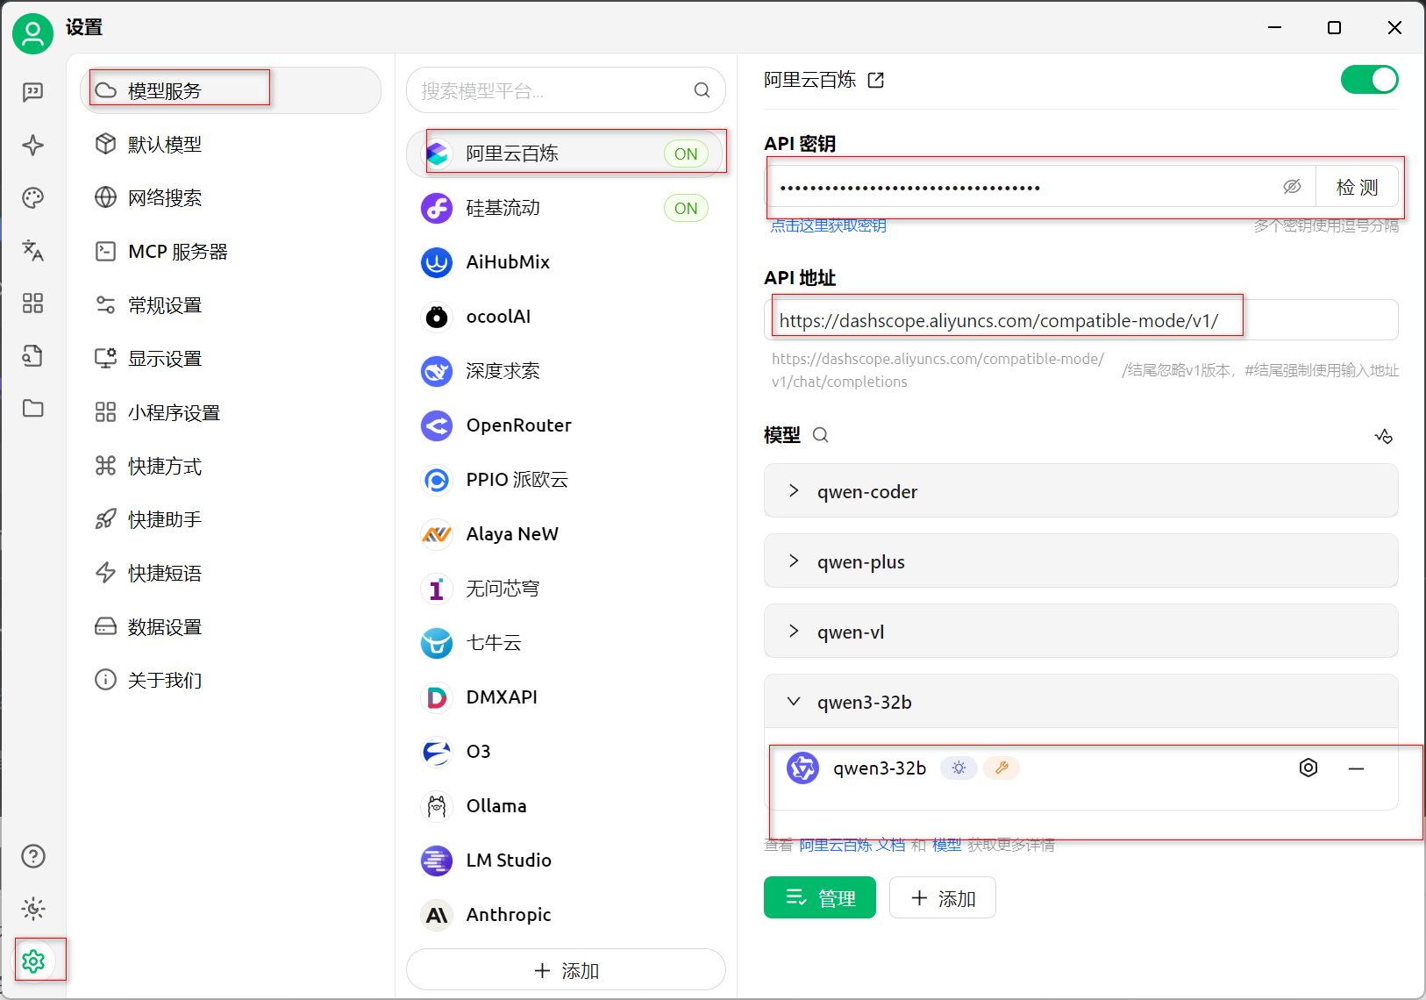Open the translate sidebar icon
Image resolution: width=1426 pixels, height=1000 pixels.
[32, 250]
